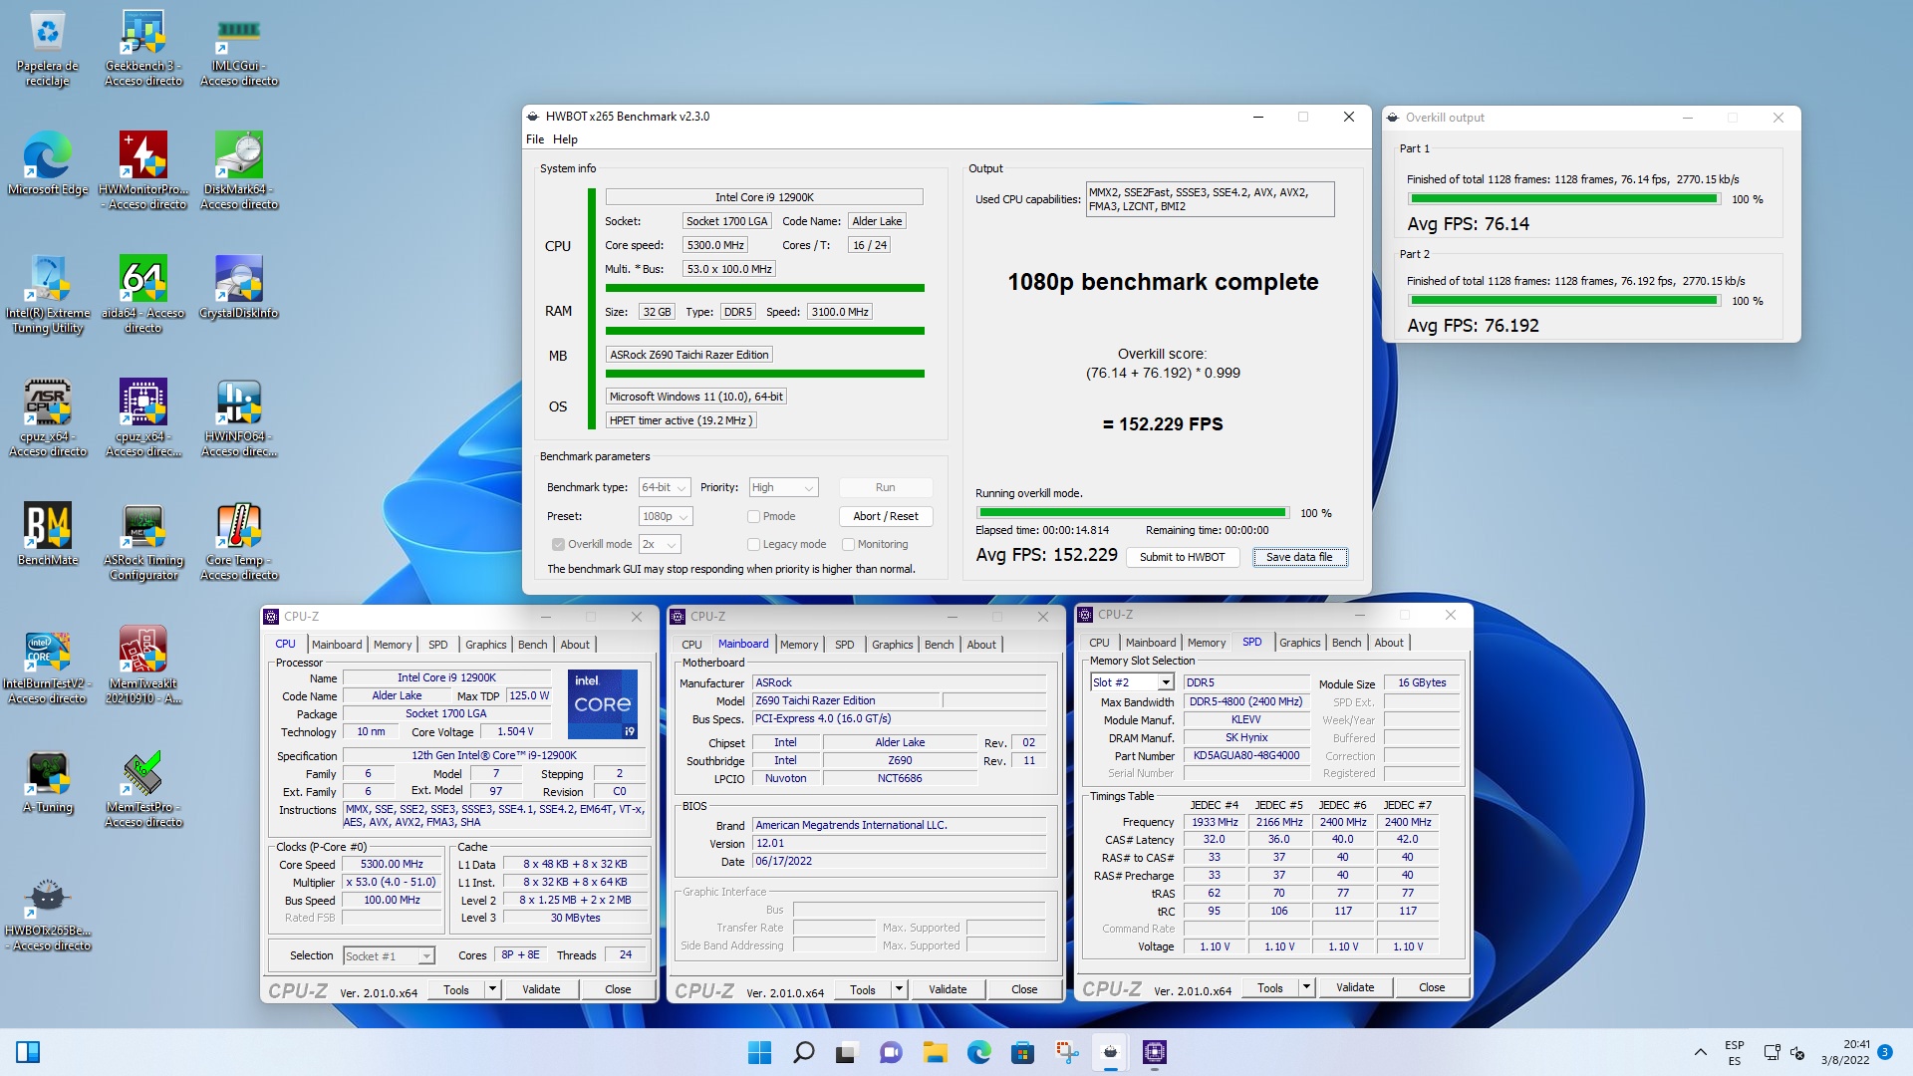The width and height of the screenshot is (1913, 1076).
Task: Open aida64 desktop shortcut
Action: pyautogui.click(x=143, y=295)
